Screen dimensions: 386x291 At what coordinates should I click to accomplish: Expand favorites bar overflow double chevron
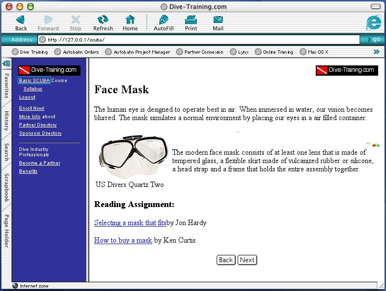coord(376,52)
